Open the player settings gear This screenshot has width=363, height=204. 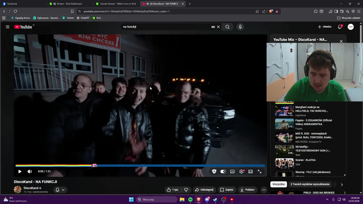click(x=242, y=171)
